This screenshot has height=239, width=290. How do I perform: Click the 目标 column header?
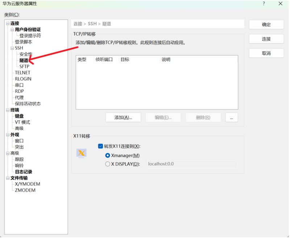[x=125, y=59]
